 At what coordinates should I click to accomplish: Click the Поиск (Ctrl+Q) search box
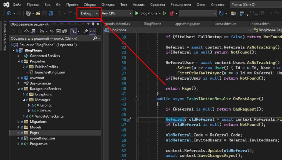click(256, 5)
